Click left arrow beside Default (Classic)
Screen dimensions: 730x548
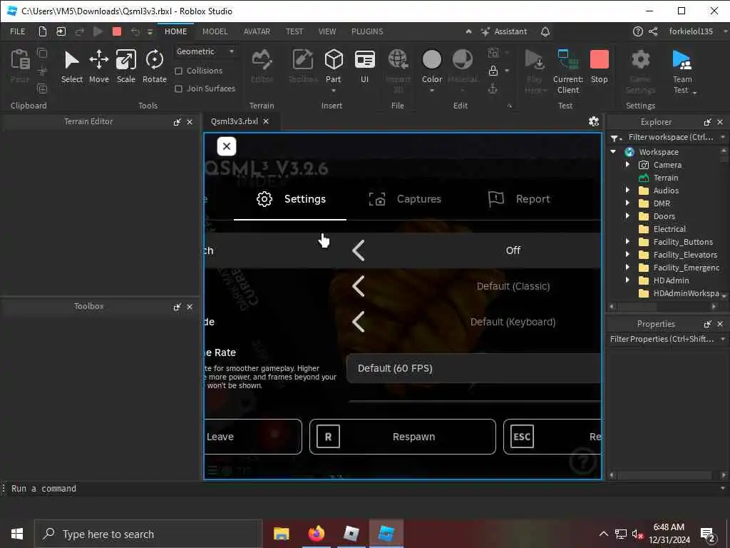(358, 286)
